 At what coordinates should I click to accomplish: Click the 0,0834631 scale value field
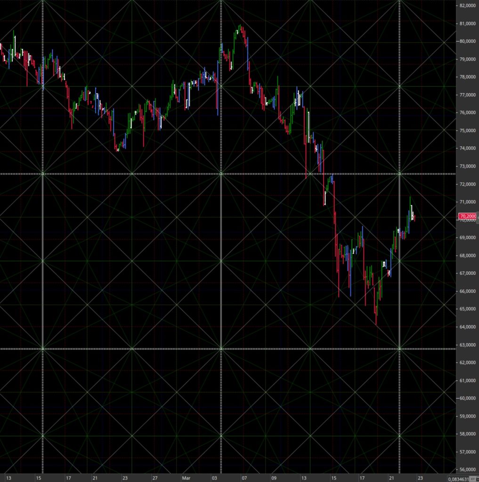tap(458, 479)
